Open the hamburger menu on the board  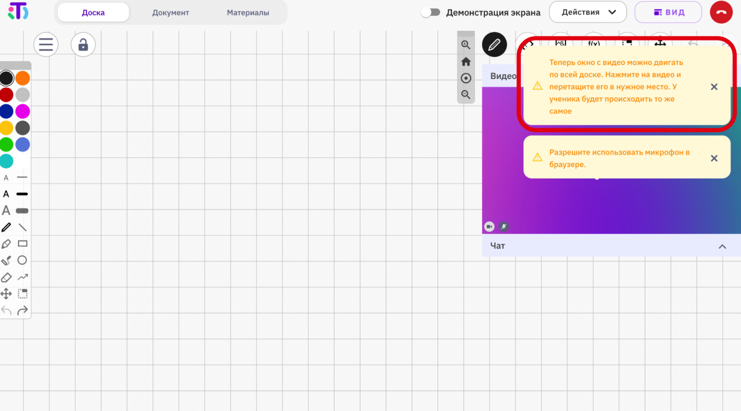pyautogui.click(x=46, y=45)
